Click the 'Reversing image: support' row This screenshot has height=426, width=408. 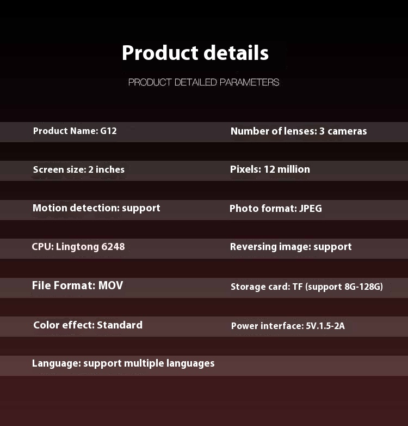pyautogui.click(x=290, y=247)
